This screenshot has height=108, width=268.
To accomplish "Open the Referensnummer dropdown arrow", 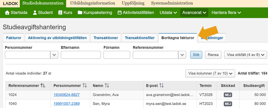I will click(x=182, y=55).
